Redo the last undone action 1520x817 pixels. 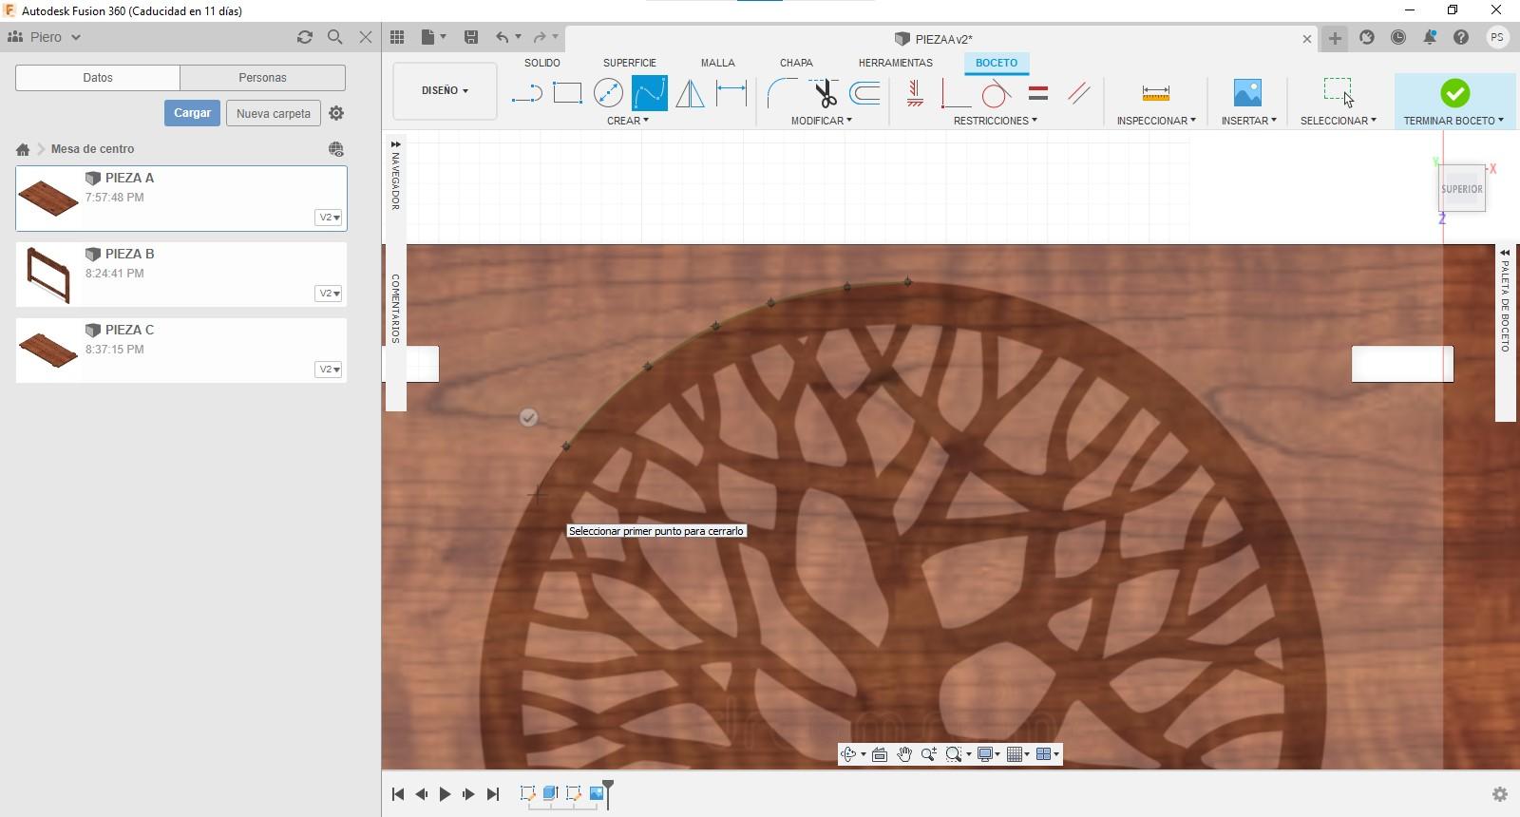[x=540, y=37]
